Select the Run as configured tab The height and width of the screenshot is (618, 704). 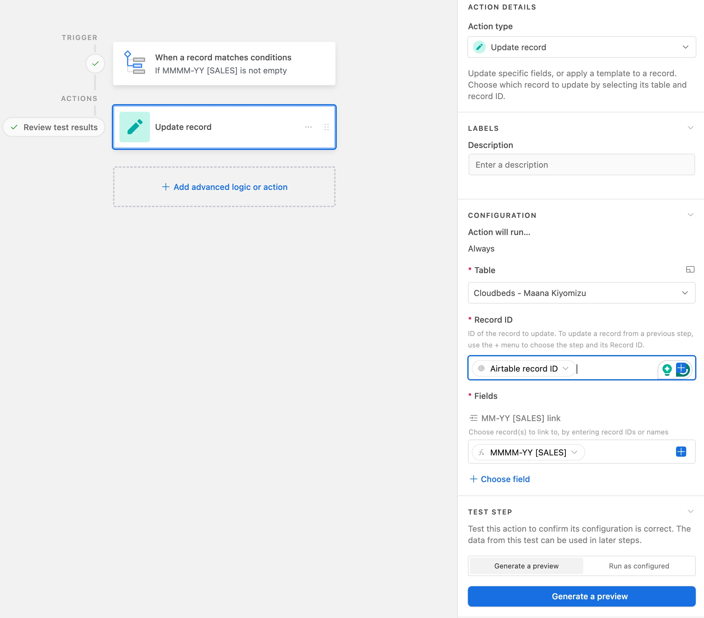[639, 566]
